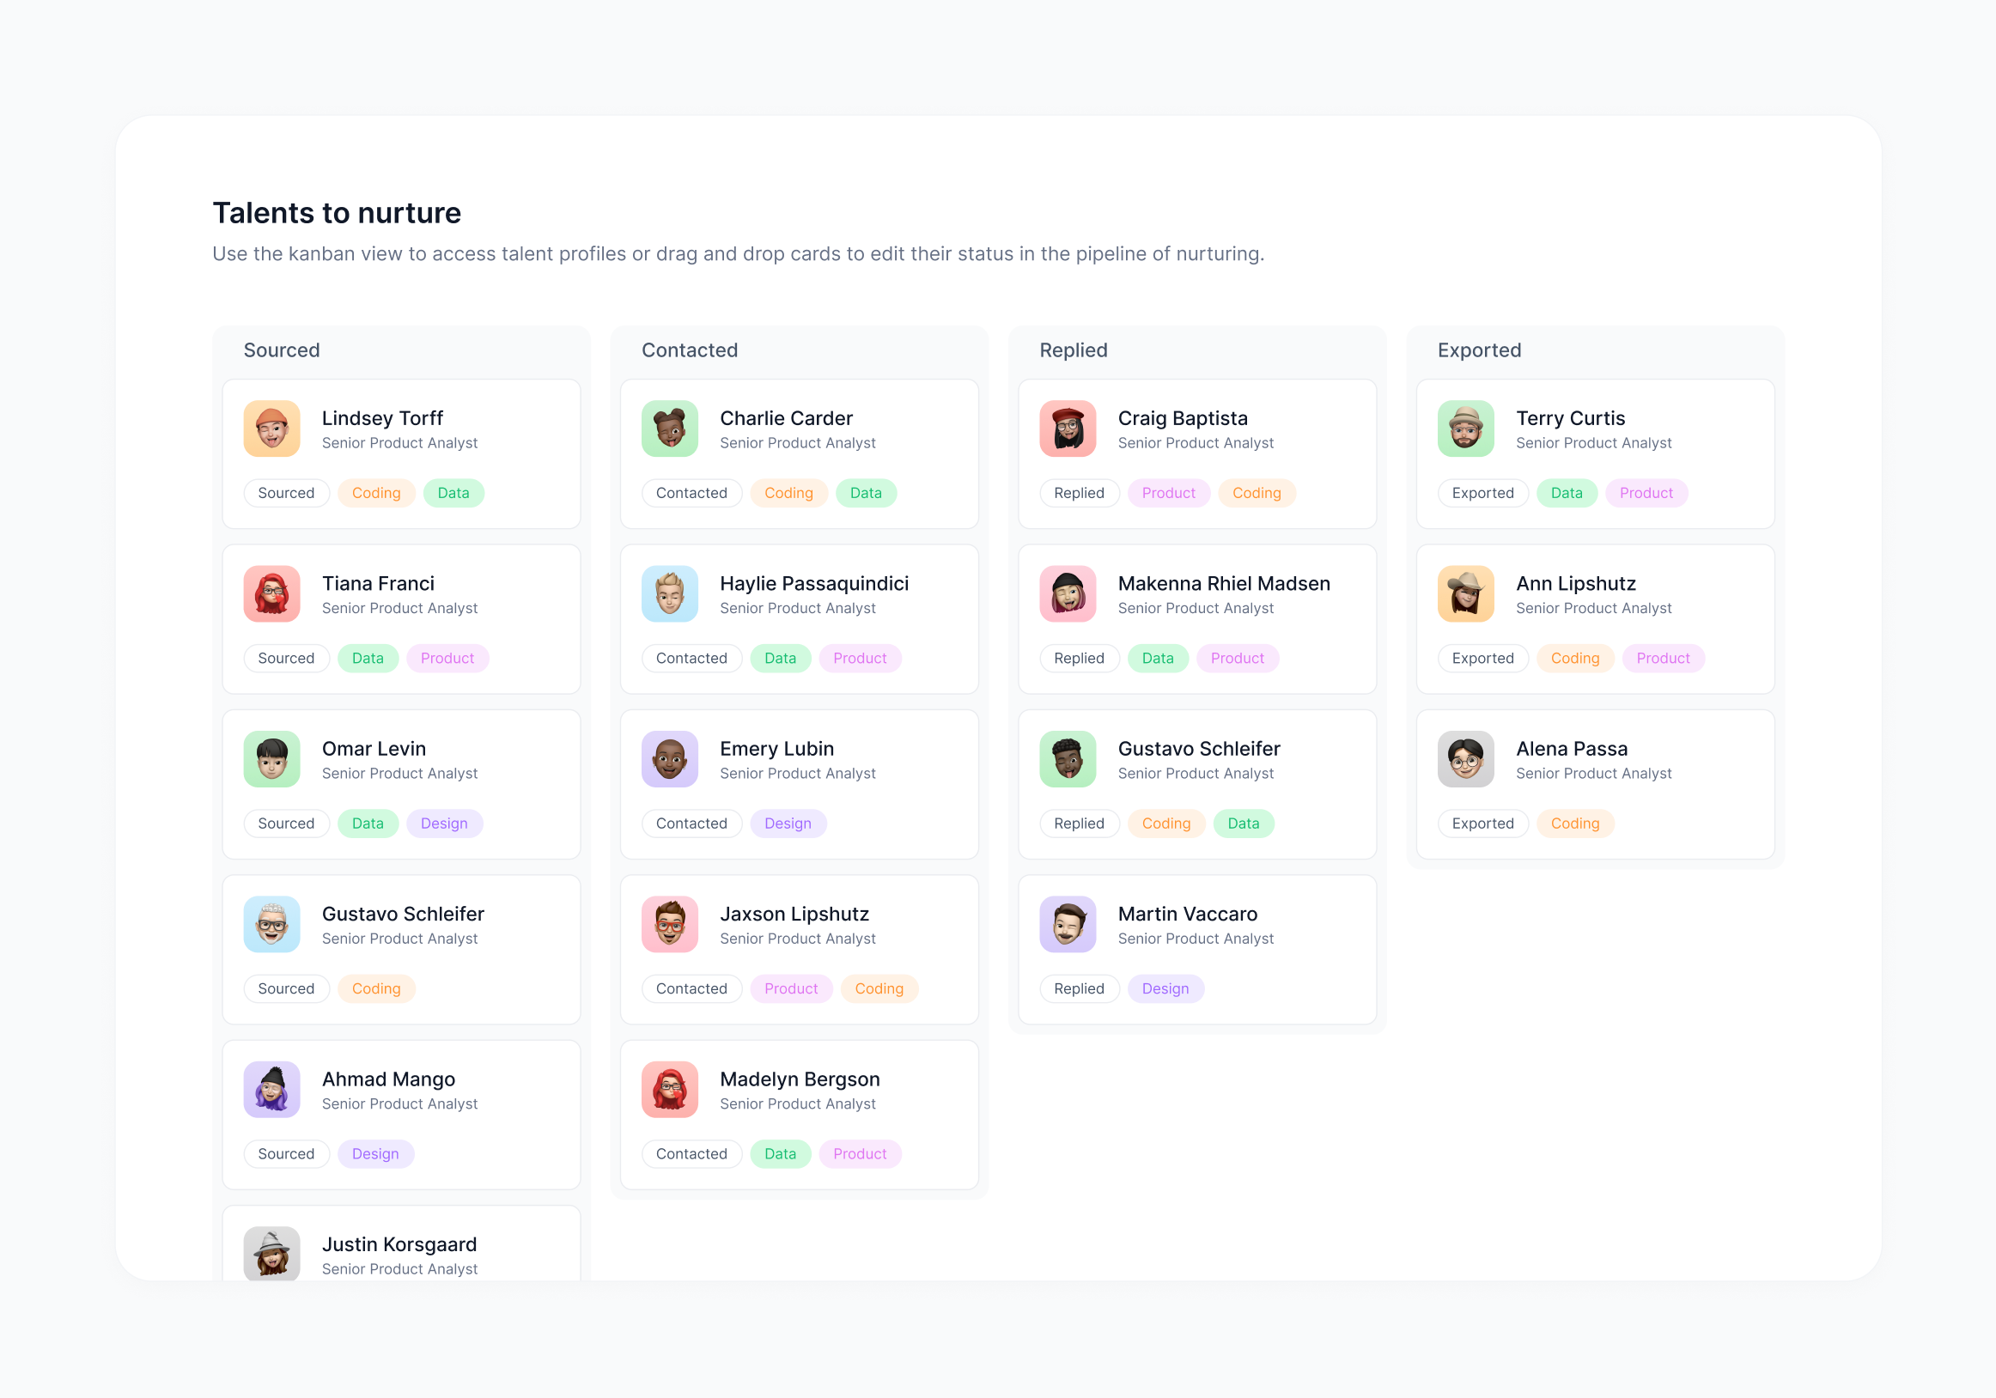Click the Exported status chip on Ann Lipshutz's card
Screen dimensions: 1996x1398
[1482, 658]
